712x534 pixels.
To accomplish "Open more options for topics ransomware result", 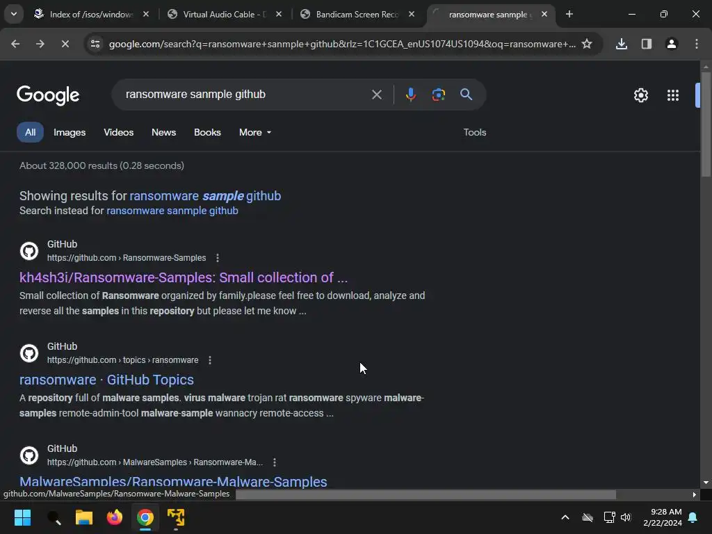I will coord(210,360).
